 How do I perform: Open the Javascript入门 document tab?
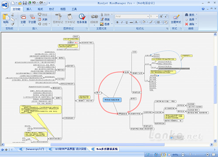tap(35, 149)
